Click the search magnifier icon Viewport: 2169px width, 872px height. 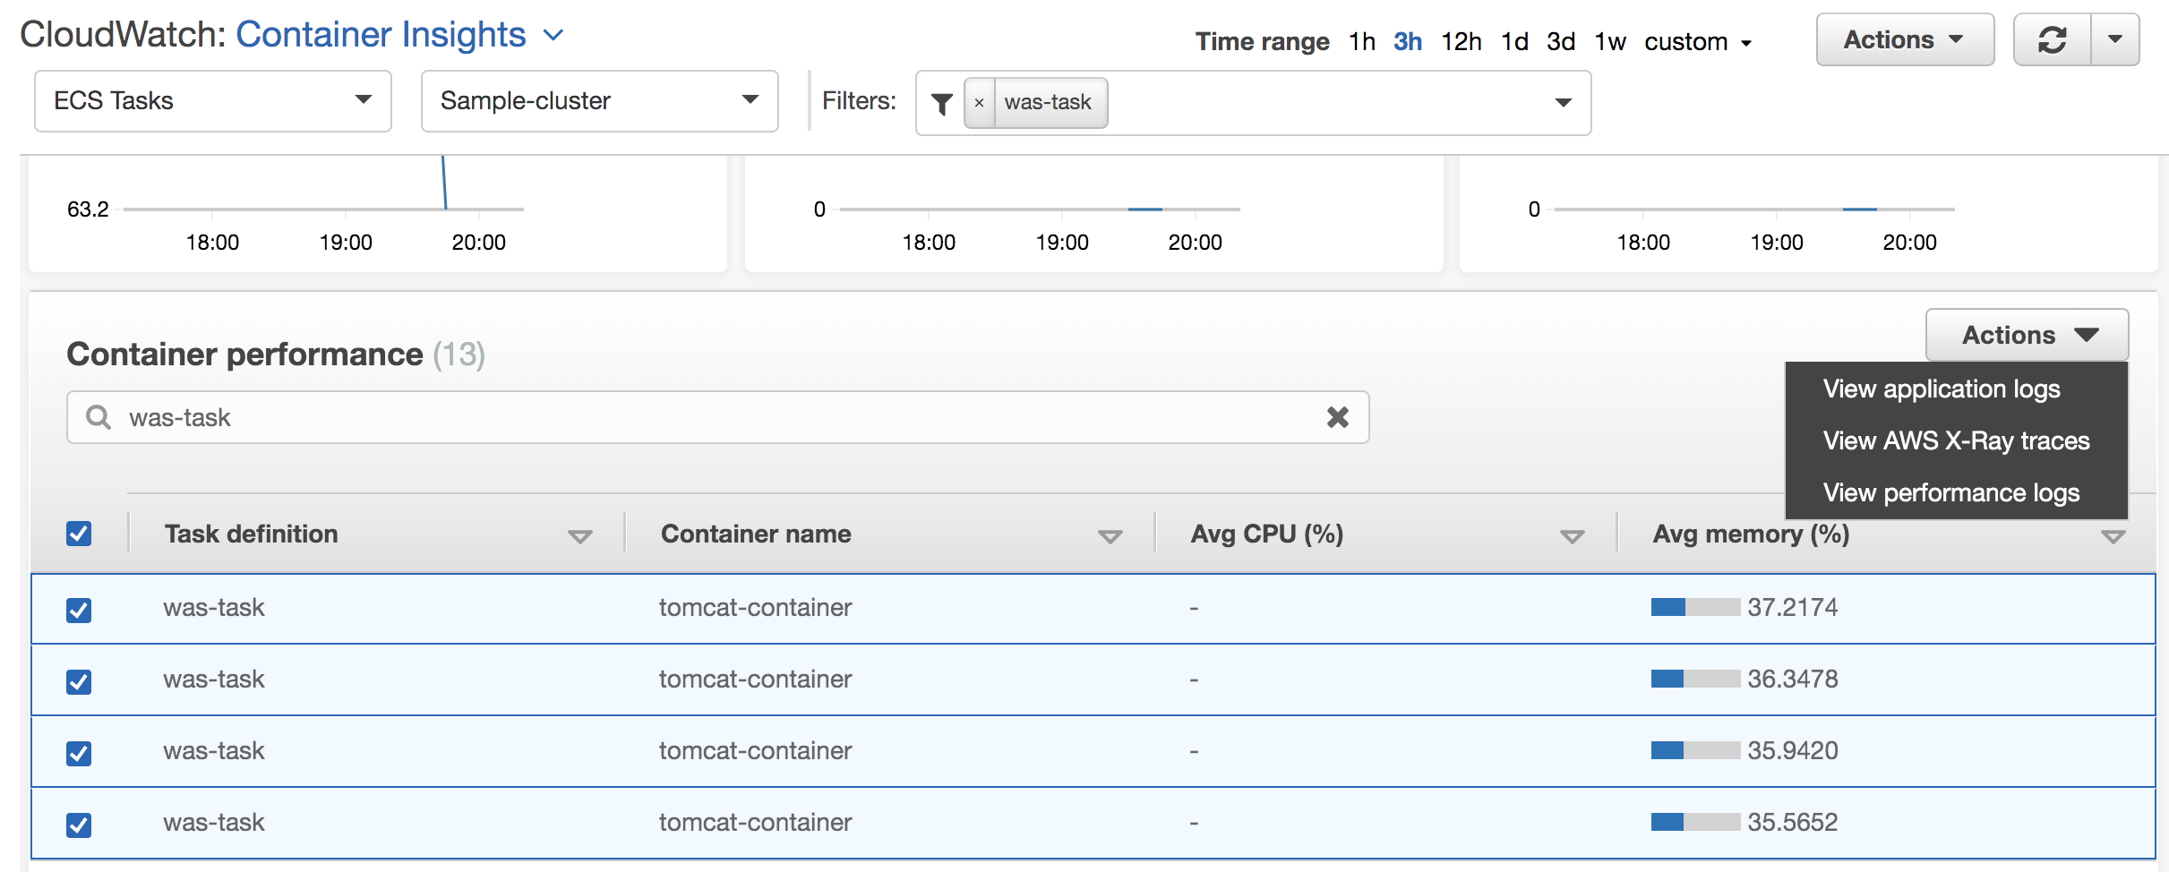click(98, 417)
